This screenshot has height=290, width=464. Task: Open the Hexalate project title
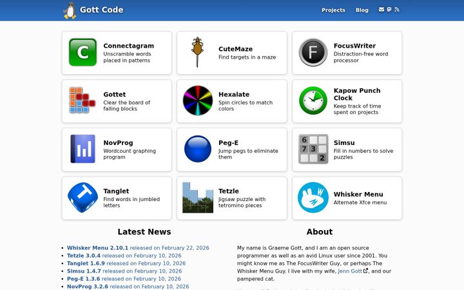point(234,94)
